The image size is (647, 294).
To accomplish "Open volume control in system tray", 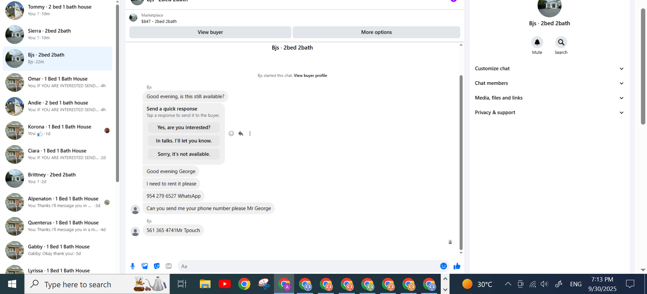I will click(544, 284).
